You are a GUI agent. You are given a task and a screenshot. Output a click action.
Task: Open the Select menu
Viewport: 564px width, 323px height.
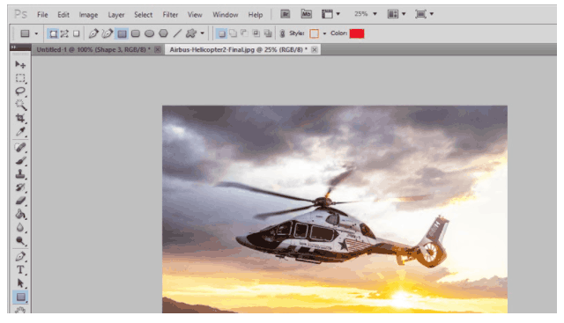[143, 15]
